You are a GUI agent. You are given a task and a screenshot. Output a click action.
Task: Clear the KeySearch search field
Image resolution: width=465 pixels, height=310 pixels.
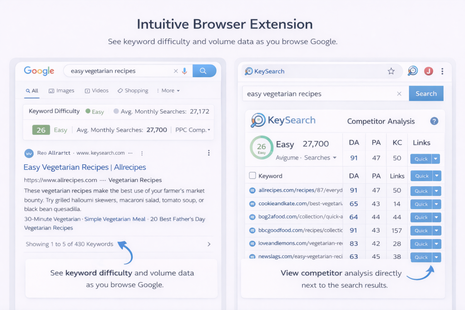tap(399, 94)
